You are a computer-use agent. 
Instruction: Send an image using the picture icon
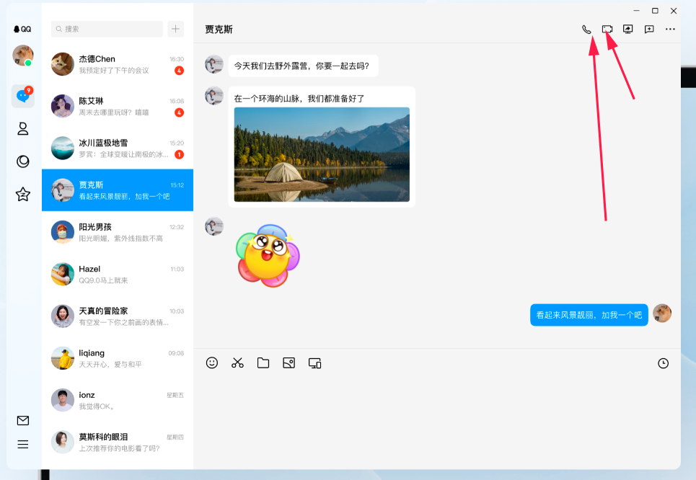pyautogui.click(x=288, y=363)
